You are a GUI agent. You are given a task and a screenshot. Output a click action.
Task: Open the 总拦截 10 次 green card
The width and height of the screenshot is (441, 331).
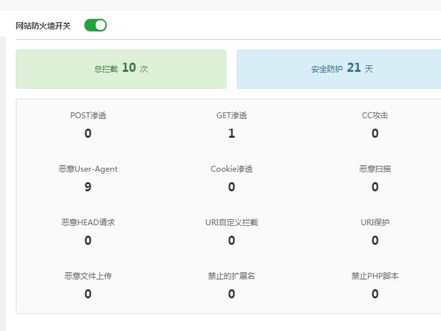[121, 69]
